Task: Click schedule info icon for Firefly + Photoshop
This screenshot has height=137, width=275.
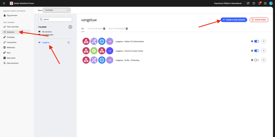Action: pos(252,60)
